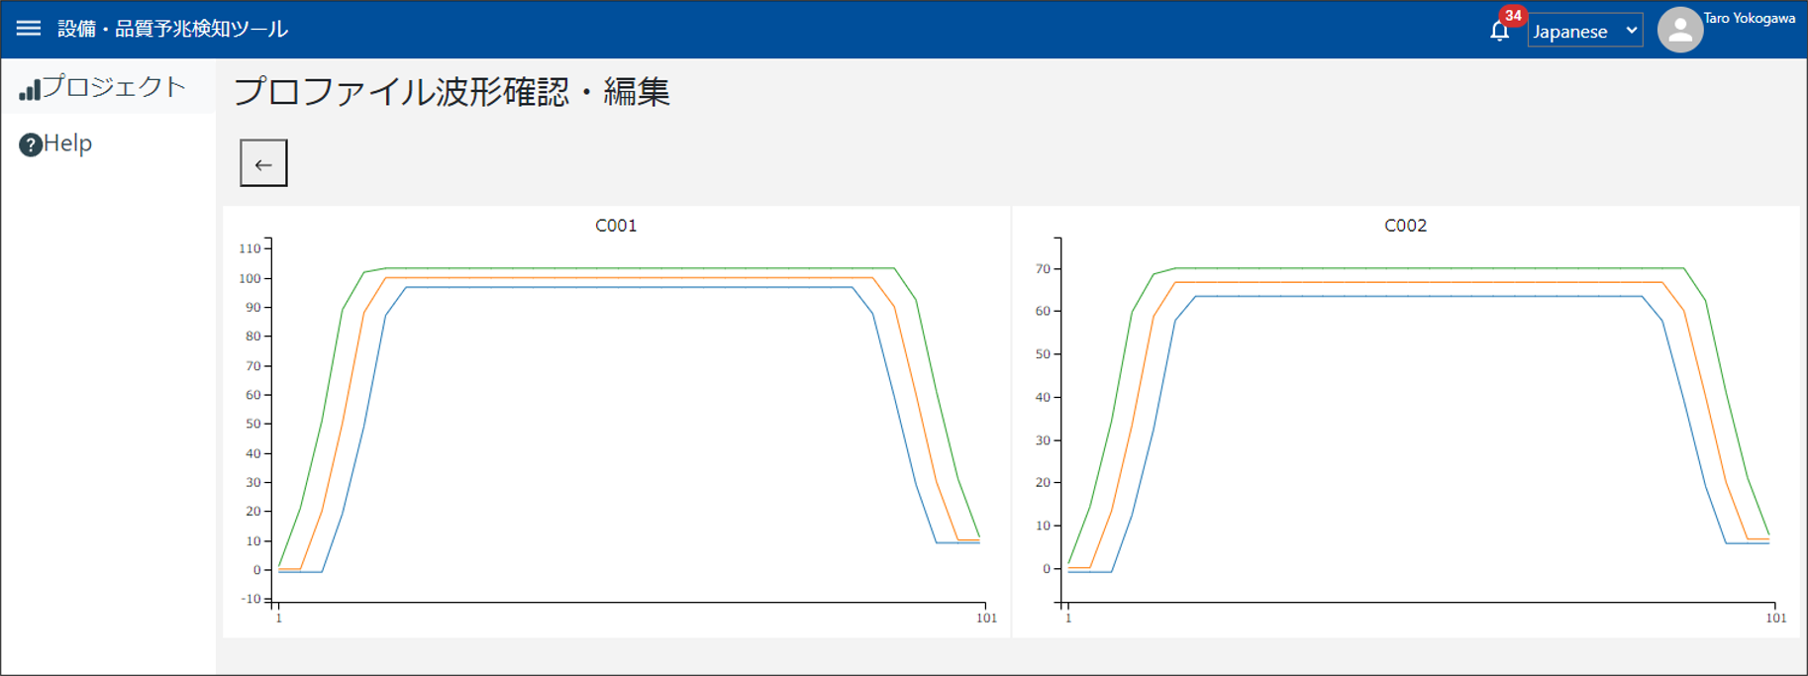Viewport: 1808px width, 676px height.
Task: Click the 設備・品質予兆検知ツール app title
Action: pyautogui.click(x=172, y=29)
